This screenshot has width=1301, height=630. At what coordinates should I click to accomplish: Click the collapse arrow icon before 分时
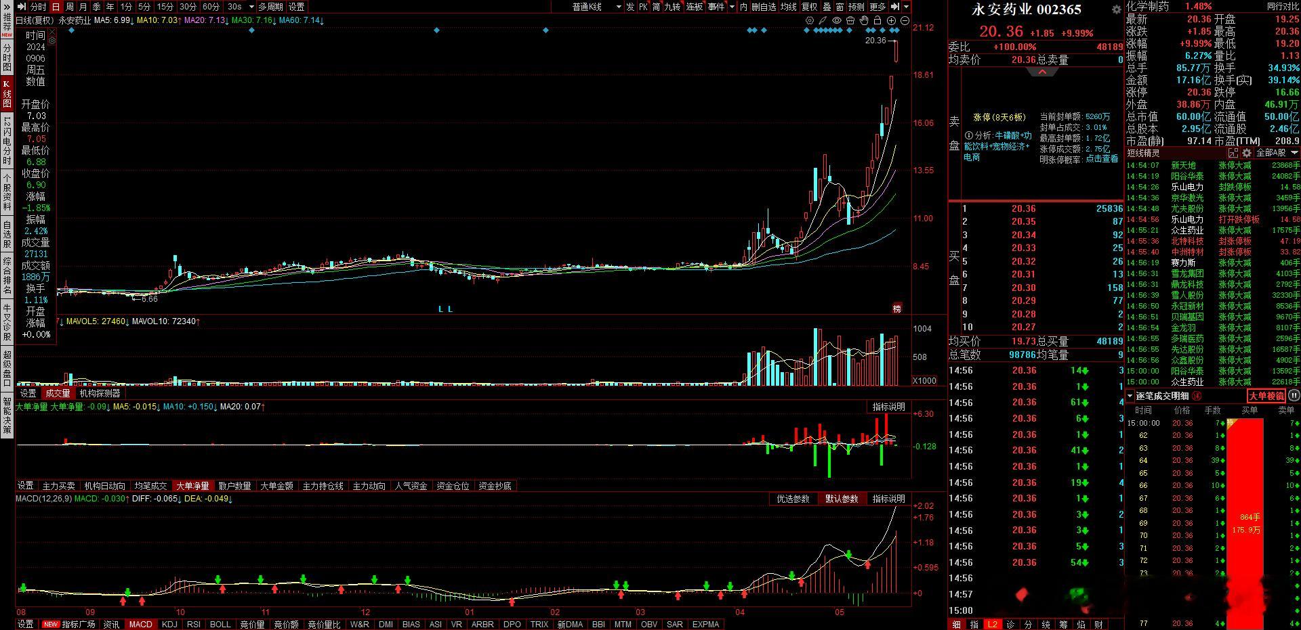22,7
